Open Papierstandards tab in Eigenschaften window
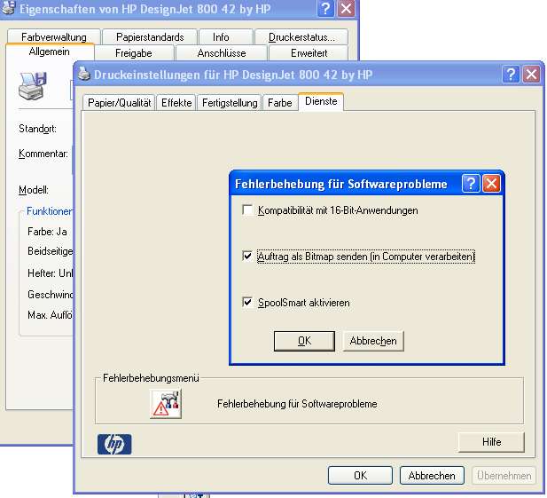The height and width of the screenshot is (498, 547). click(x=150, y=37)
